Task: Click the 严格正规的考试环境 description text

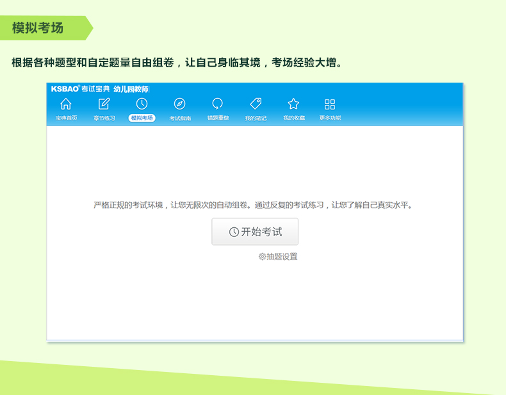Action: [x=253, y=205]
